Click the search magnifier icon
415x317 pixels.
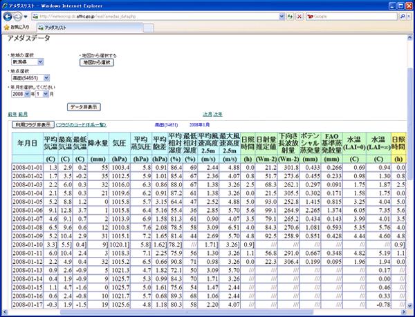402,17
